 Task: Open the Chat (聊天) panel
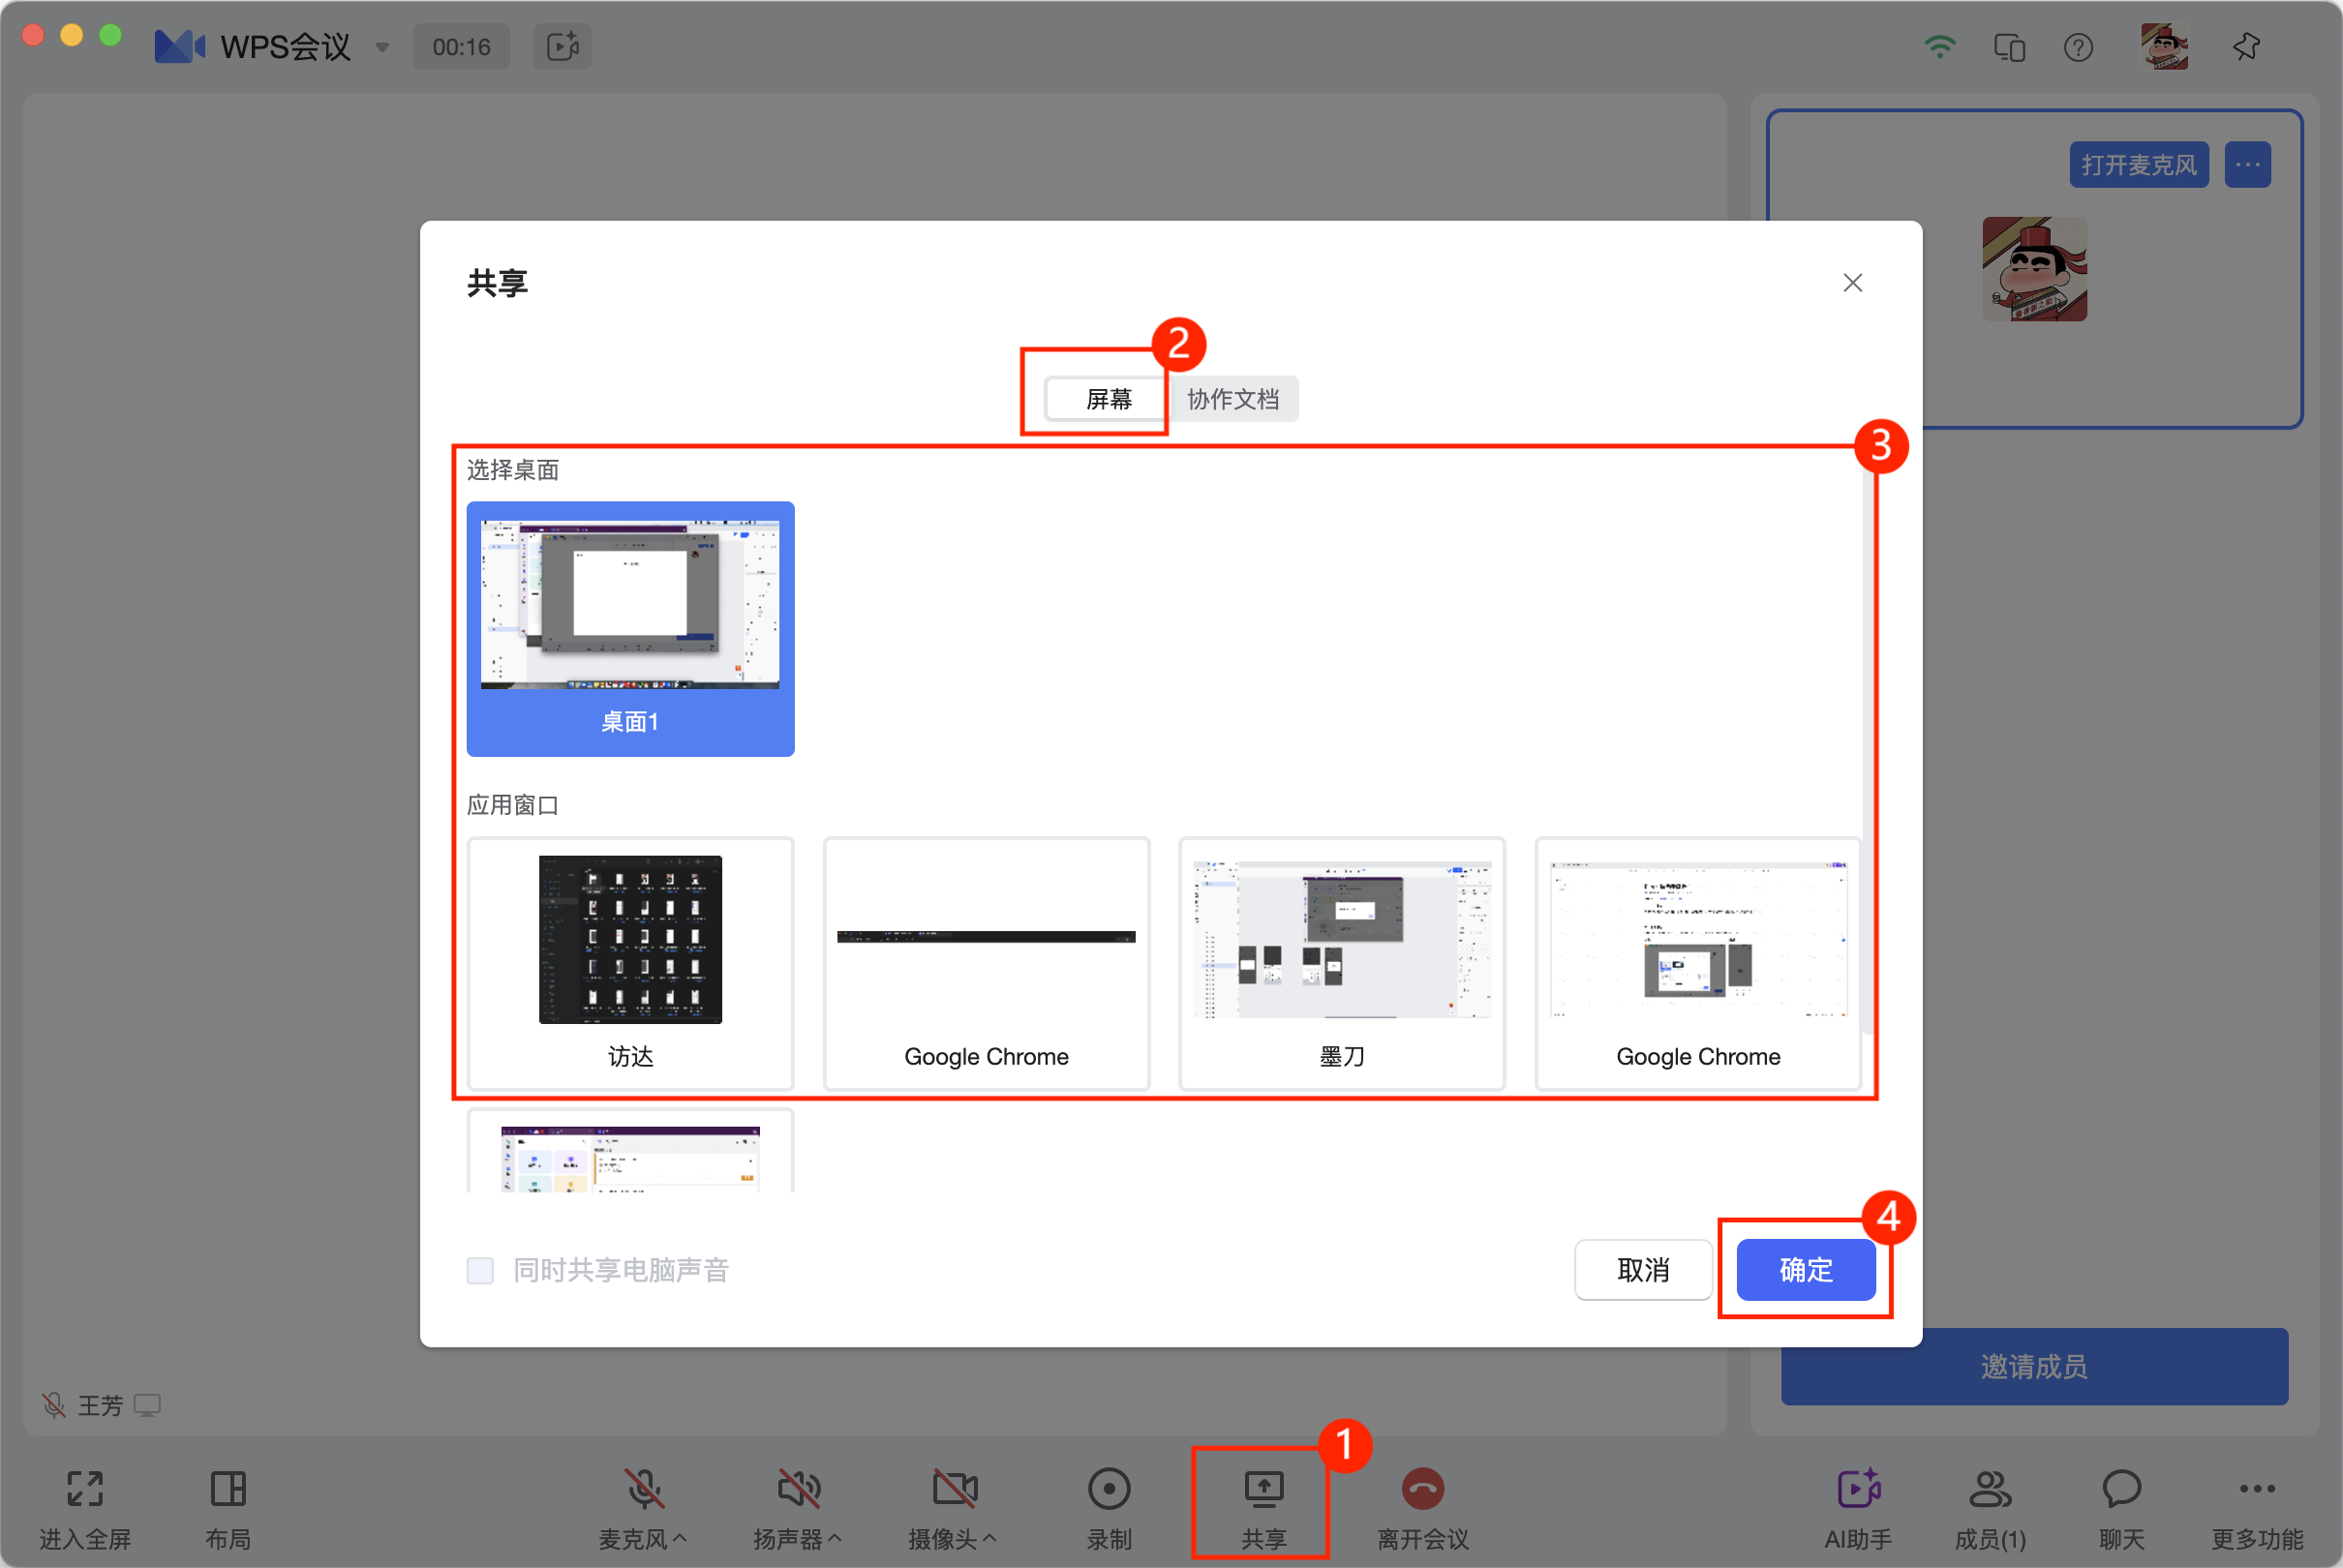(x=2121, y=1490)
